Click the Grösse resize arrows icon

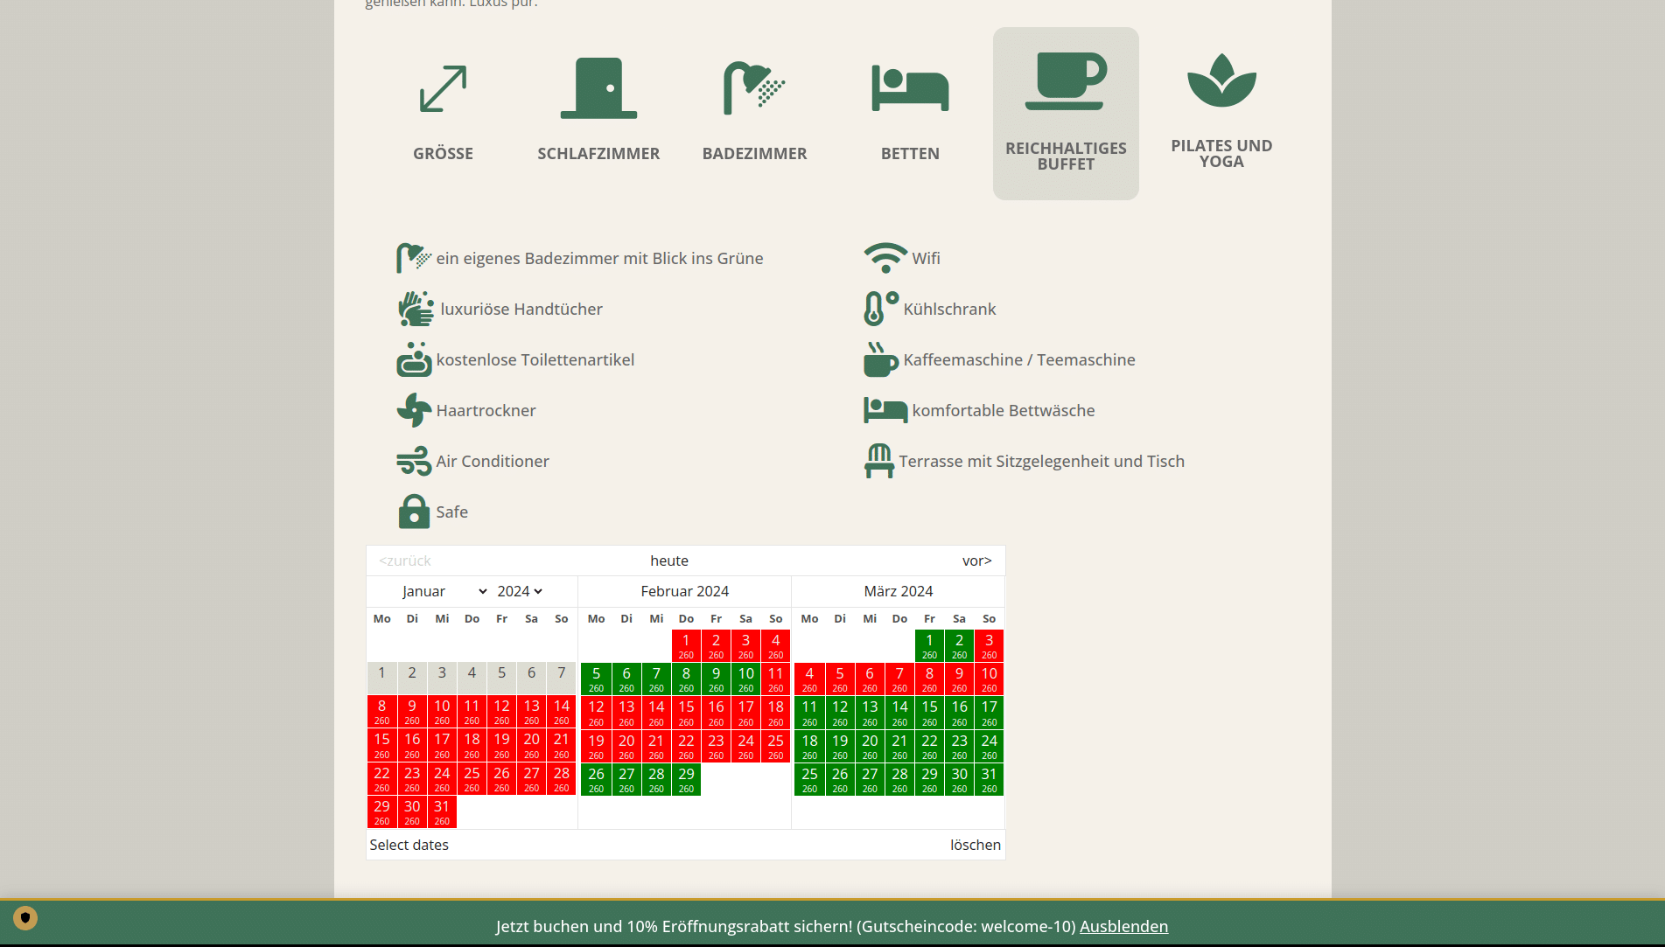coord(443,88)
